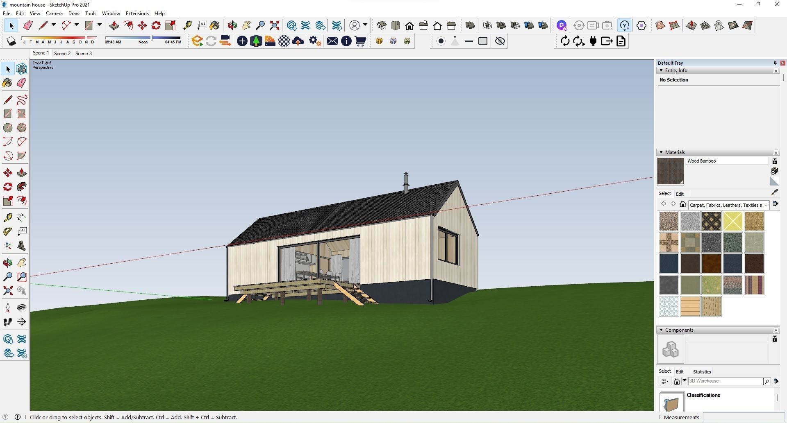Select the Walk footprints tool

click(8, 322)
